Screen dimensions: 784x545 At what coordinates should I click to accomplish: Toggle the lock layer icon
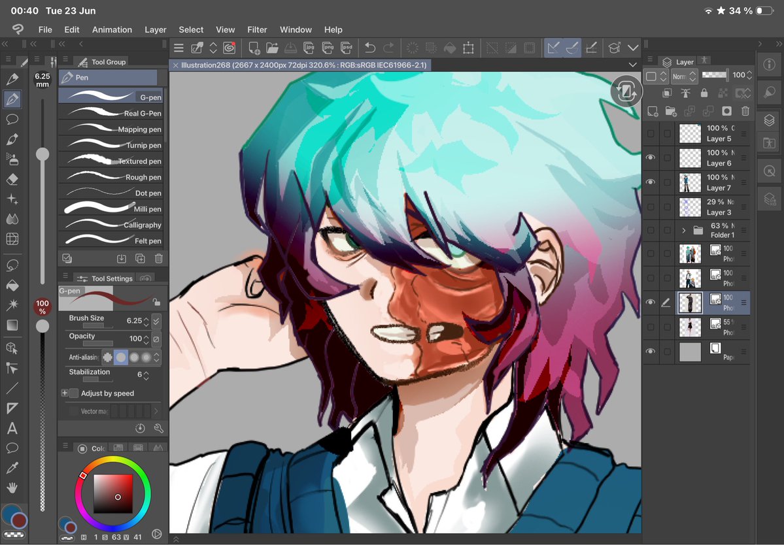(x=704, y=93)
